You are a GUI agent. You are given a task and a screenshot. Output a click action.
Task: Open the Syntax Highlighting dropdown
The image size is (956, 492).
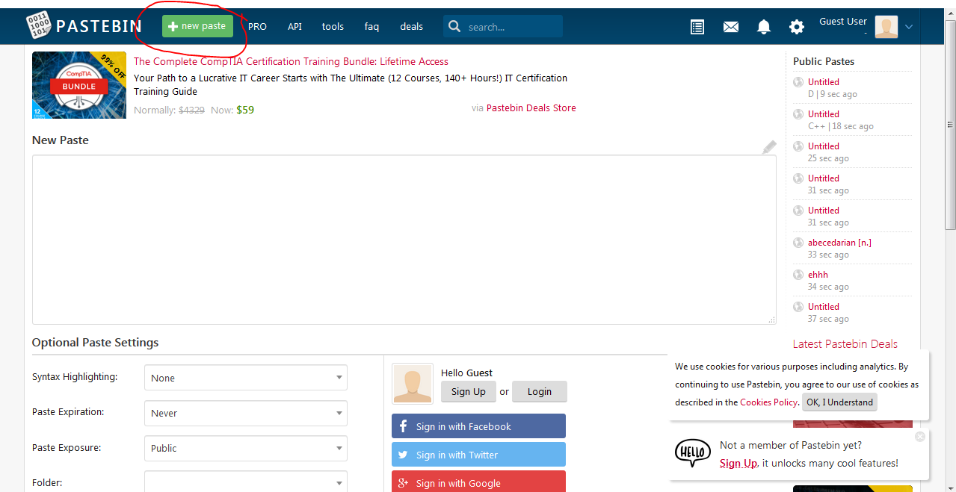(x=246, y=378)
